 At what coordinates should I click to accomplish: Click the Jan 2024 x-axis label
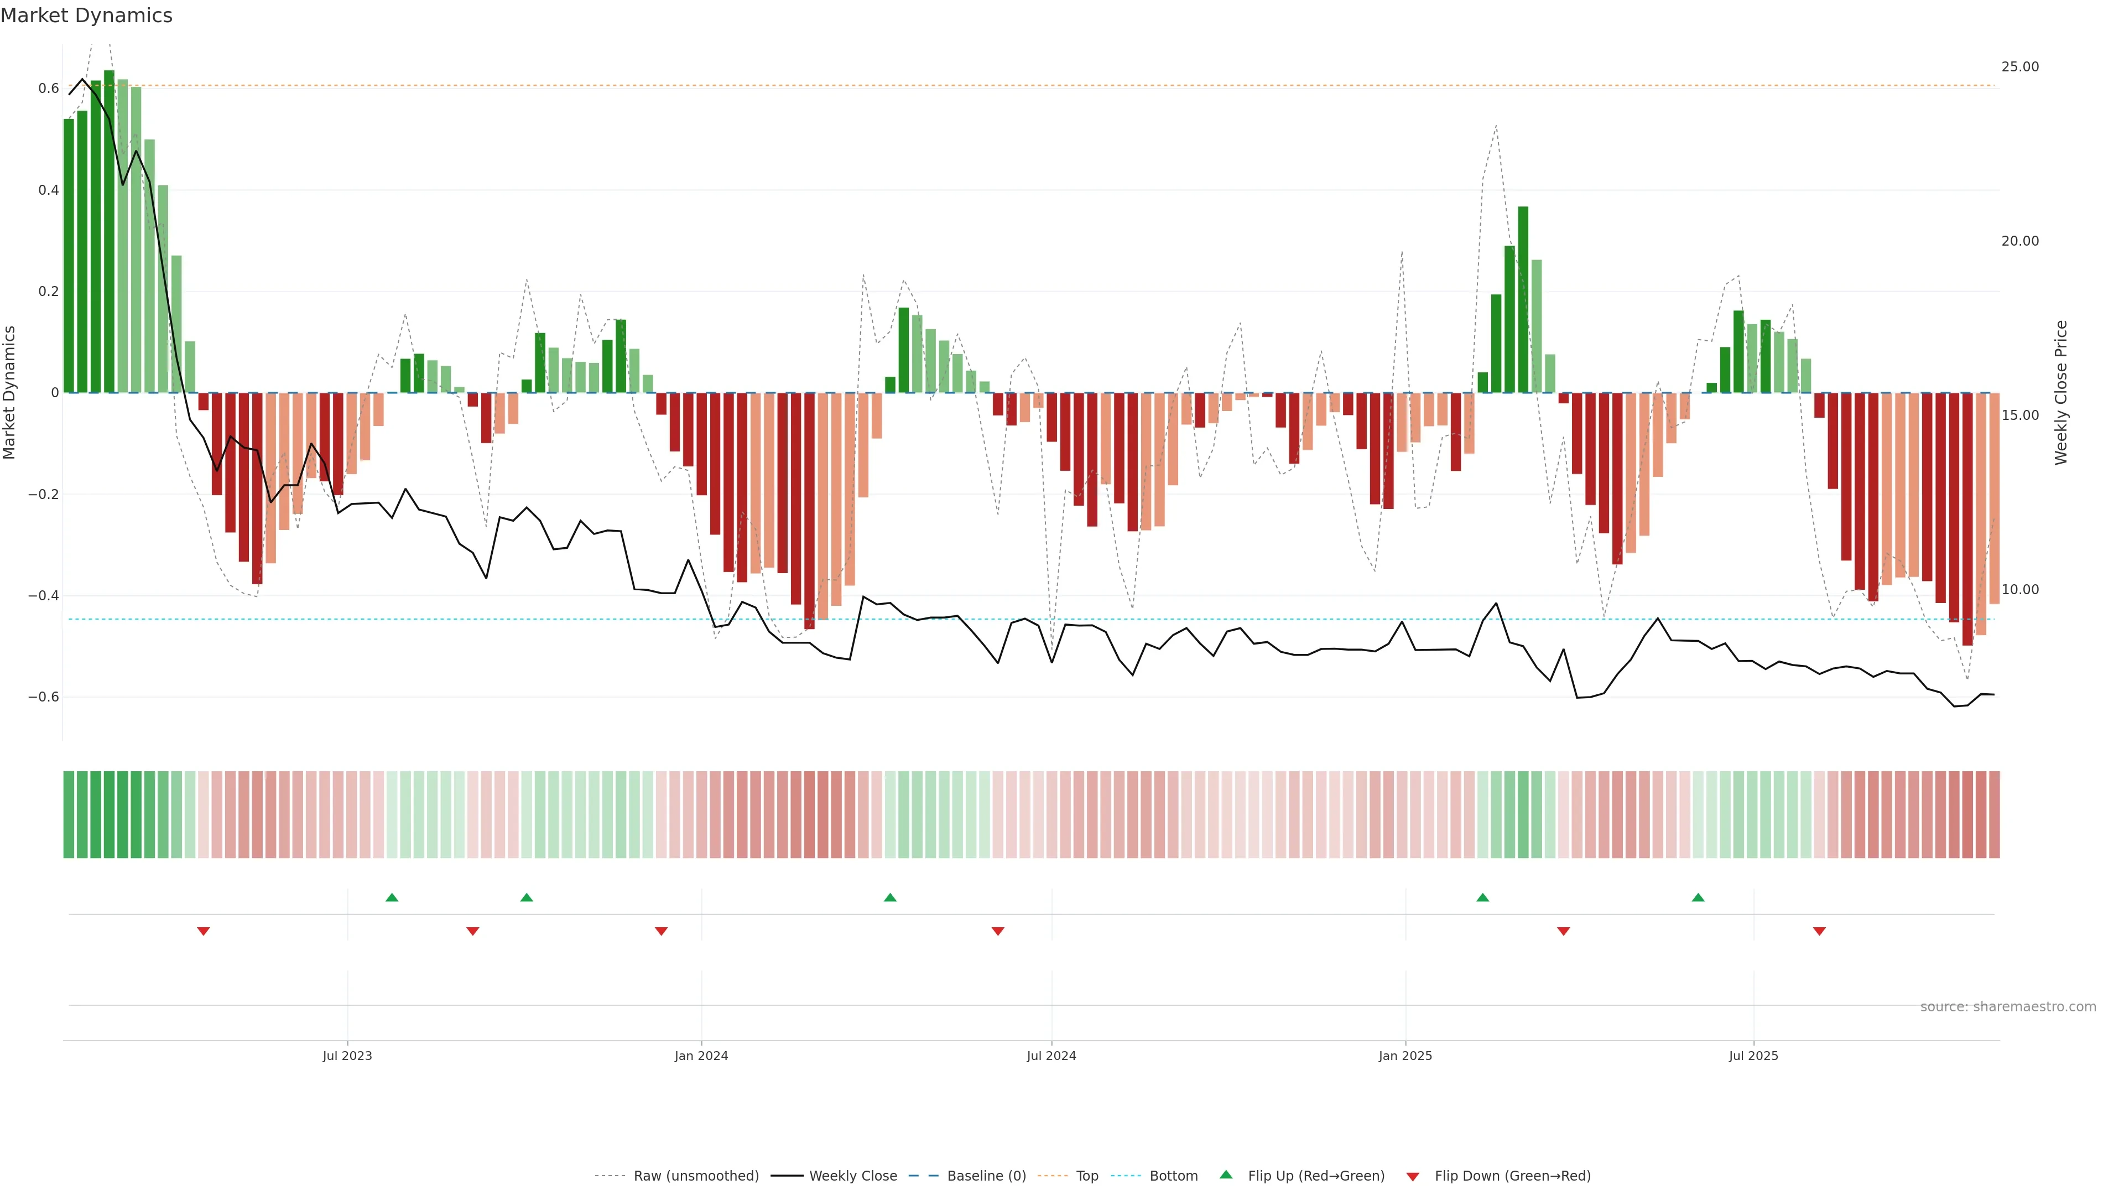click(x=701, y=1056)
